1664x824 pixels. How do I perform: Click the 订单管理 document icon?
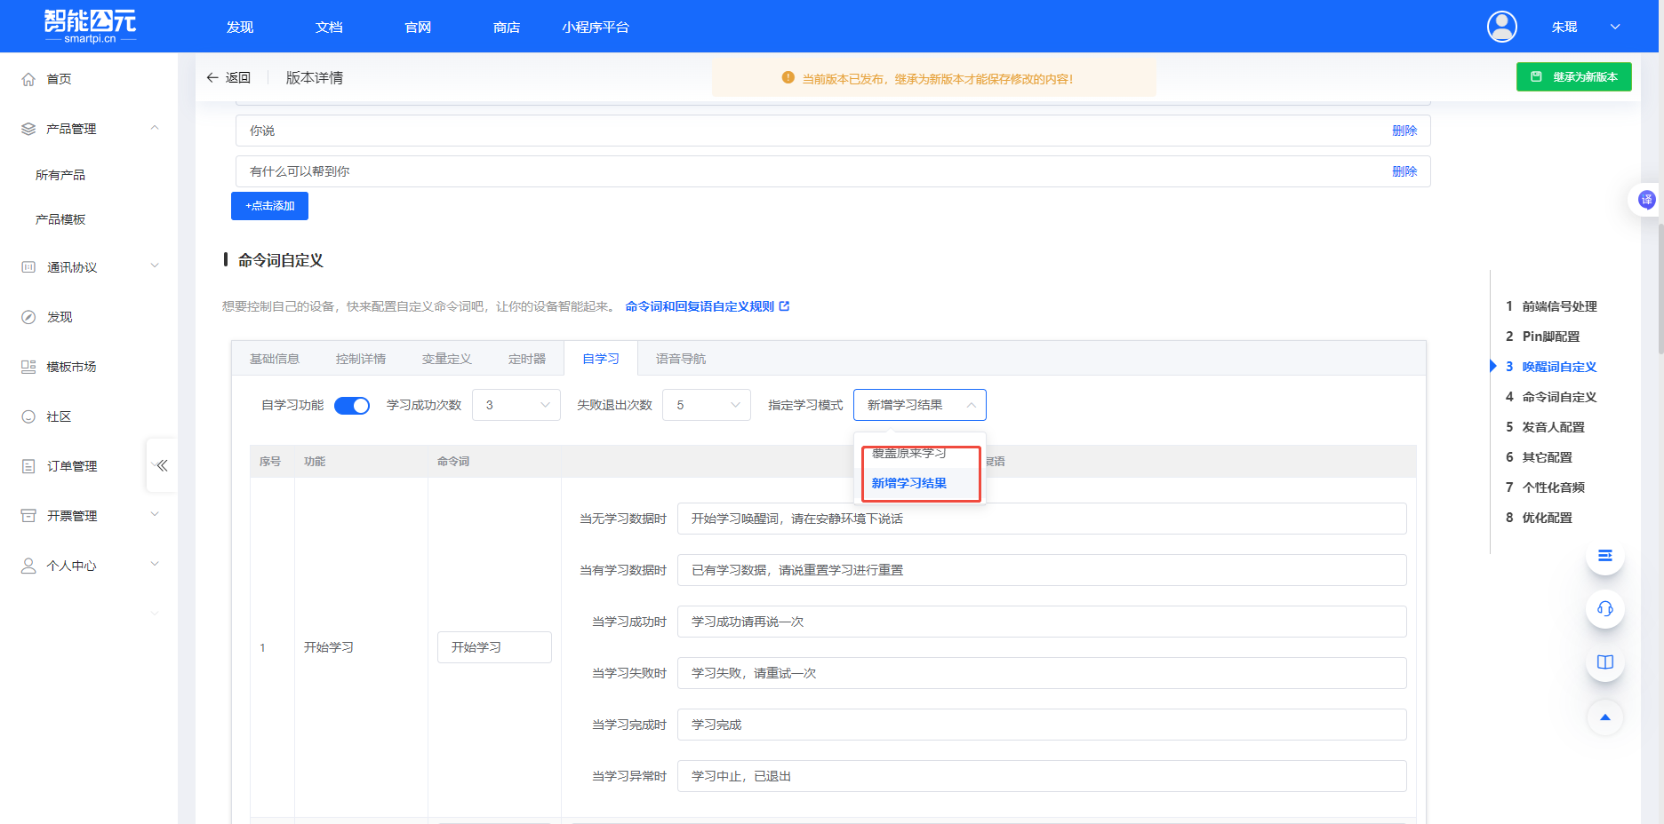(x=28, y=465)
